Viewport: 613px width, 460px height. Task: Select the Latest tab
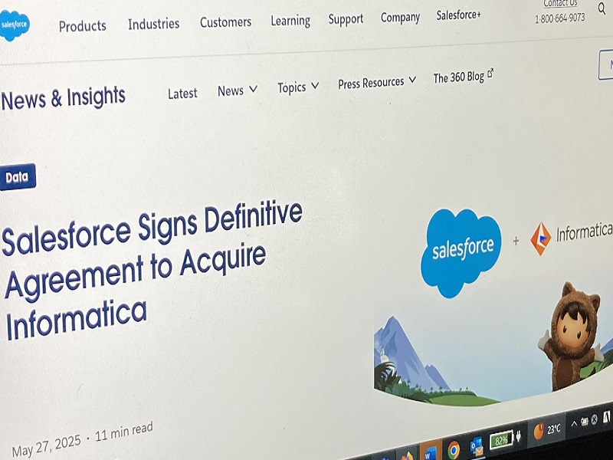pos(182,94)
